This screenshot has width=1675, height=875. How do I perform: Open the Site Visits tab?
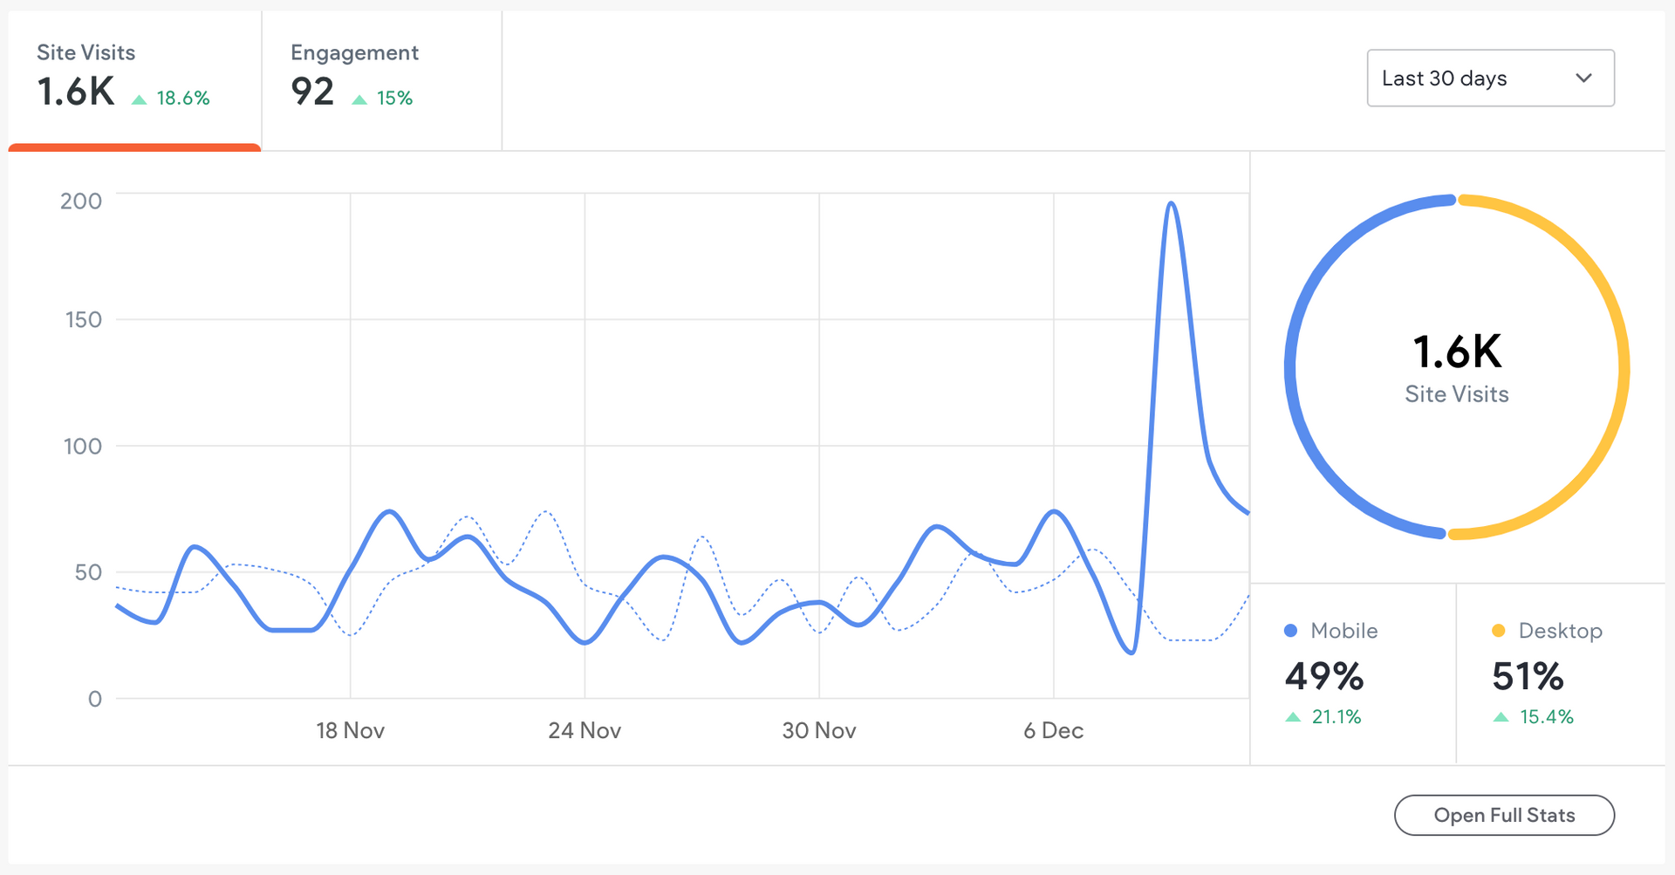click(134, 79)
